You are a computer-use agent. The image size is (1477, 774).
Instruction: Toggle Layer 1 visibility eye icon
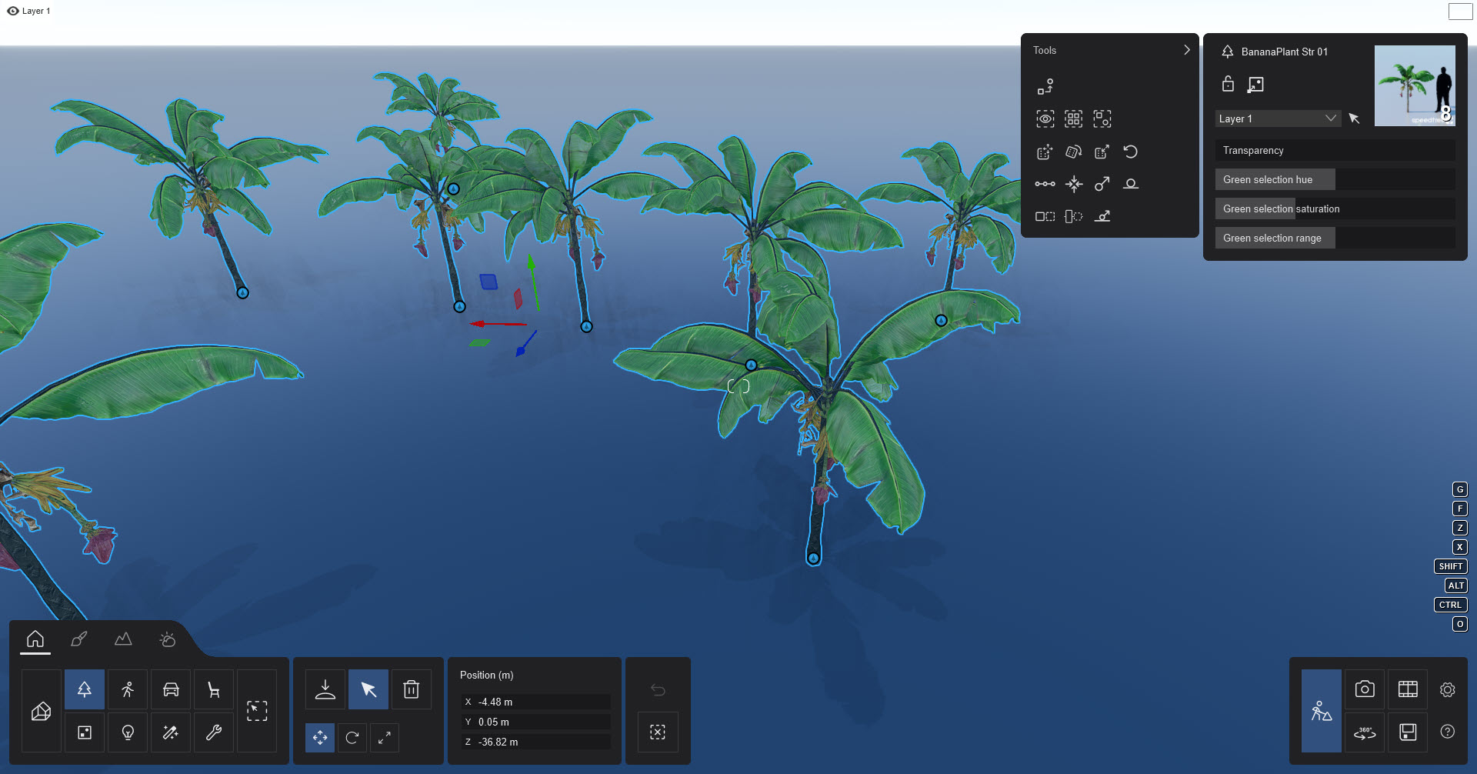12,11
